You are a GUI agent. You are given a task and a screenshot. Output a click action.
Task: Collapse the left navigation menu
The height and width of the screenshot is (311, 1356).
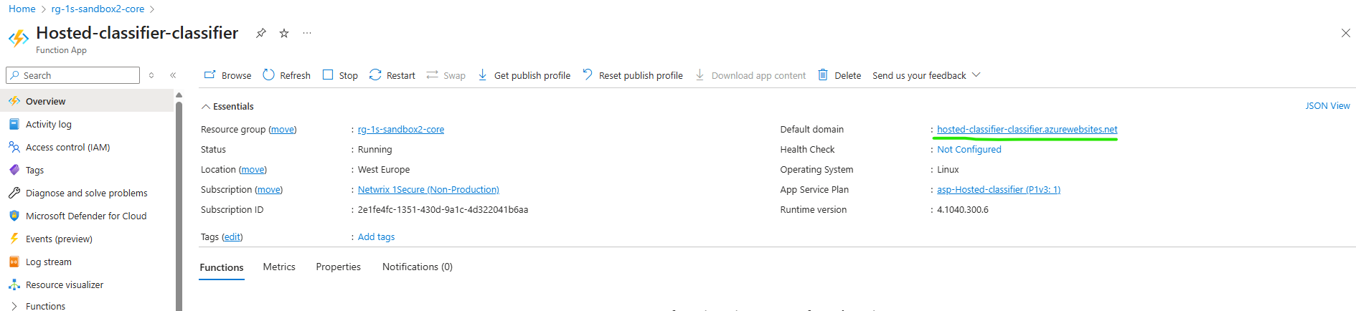pos(173,75)
